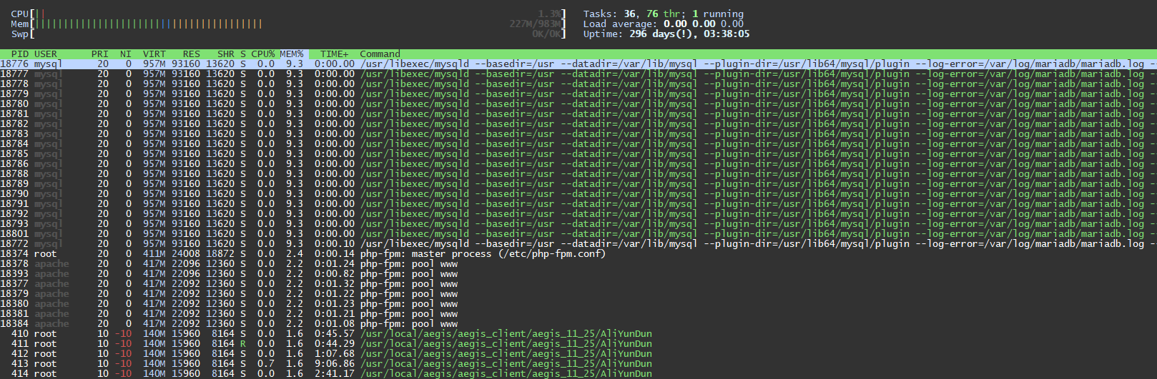1157x379 pixels.
Task: Click the Uptime 296 days line
Action: [666, 34]
